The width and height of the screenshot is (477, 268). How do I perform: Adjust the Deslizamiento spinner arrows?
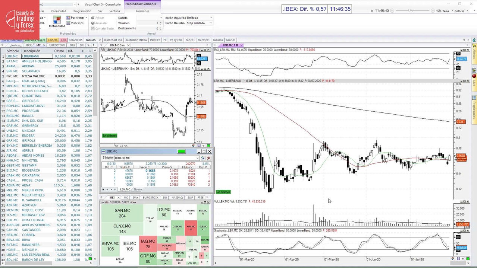click(161, 28)
